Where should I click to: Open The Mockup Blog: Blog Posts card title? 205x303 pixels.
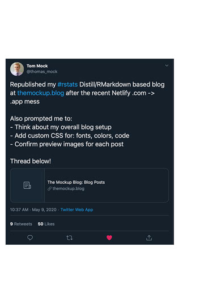coord(76,182)
